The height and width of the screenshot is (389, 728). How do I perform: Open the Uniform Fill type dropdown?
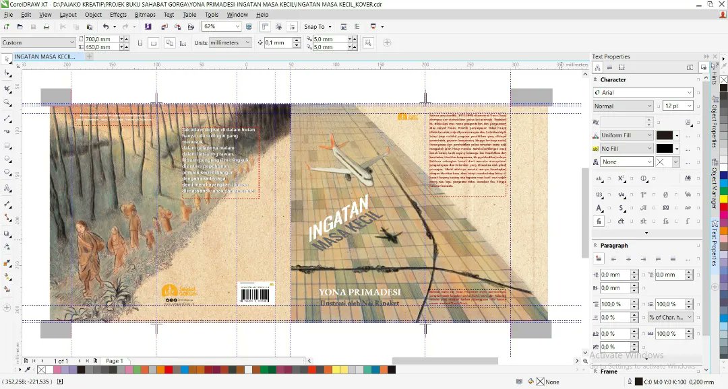pyautogui.click(x=649, y=135)
